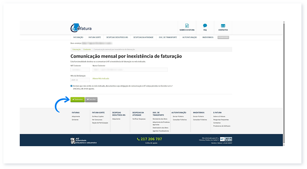Click the Fatura Sorte footer heading
The height and width of the screenshot is (169, 307).
[98, 112]
